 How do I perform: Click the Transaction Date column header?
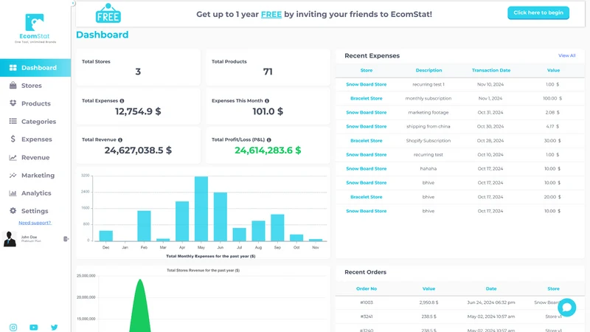click(x=491, y=70)
